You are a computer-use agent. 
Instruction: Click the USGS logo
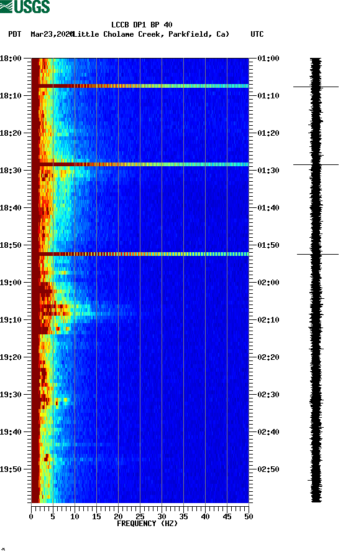click(x=25, y=7)
